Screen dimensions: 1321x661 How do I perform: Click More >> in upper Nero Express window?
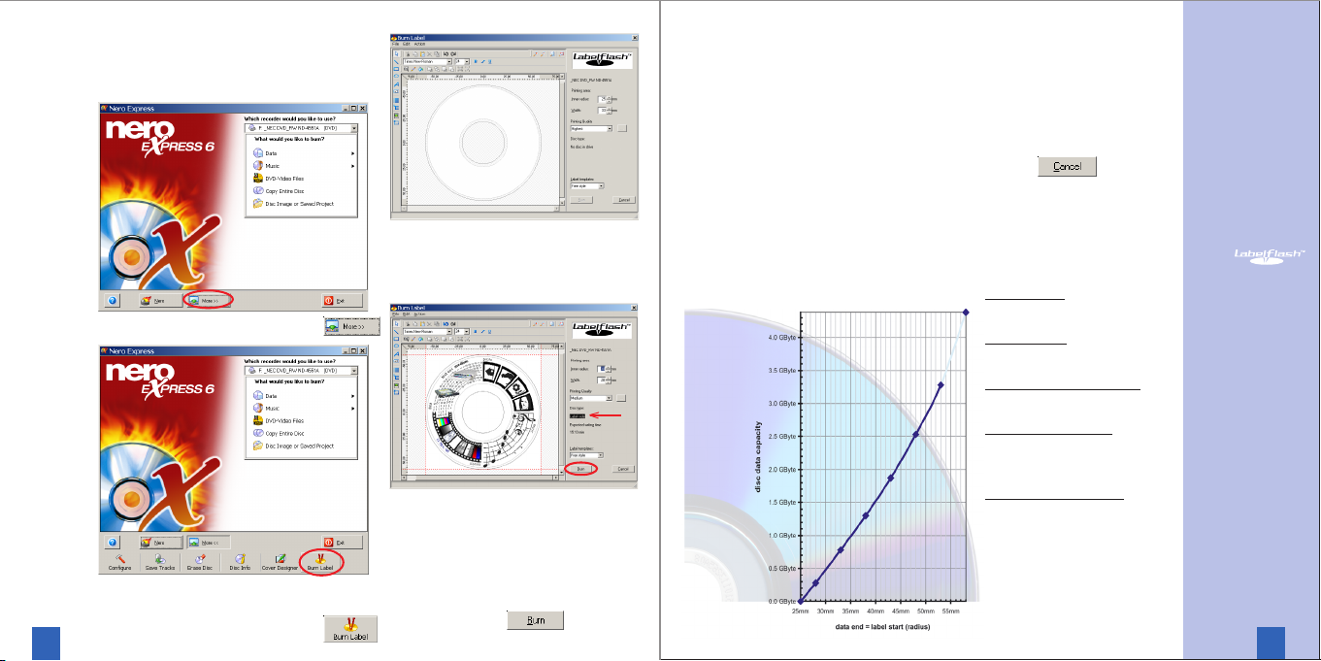[x=210, y=301]
